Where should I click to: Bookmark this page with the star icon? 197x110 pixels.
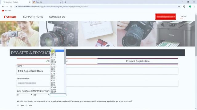tap(179, 7)
